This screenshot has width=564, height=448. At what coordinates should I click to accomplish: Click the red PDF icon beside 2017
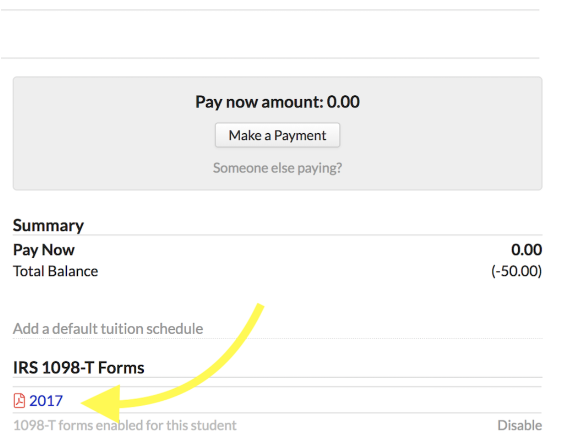coord(19,401)
